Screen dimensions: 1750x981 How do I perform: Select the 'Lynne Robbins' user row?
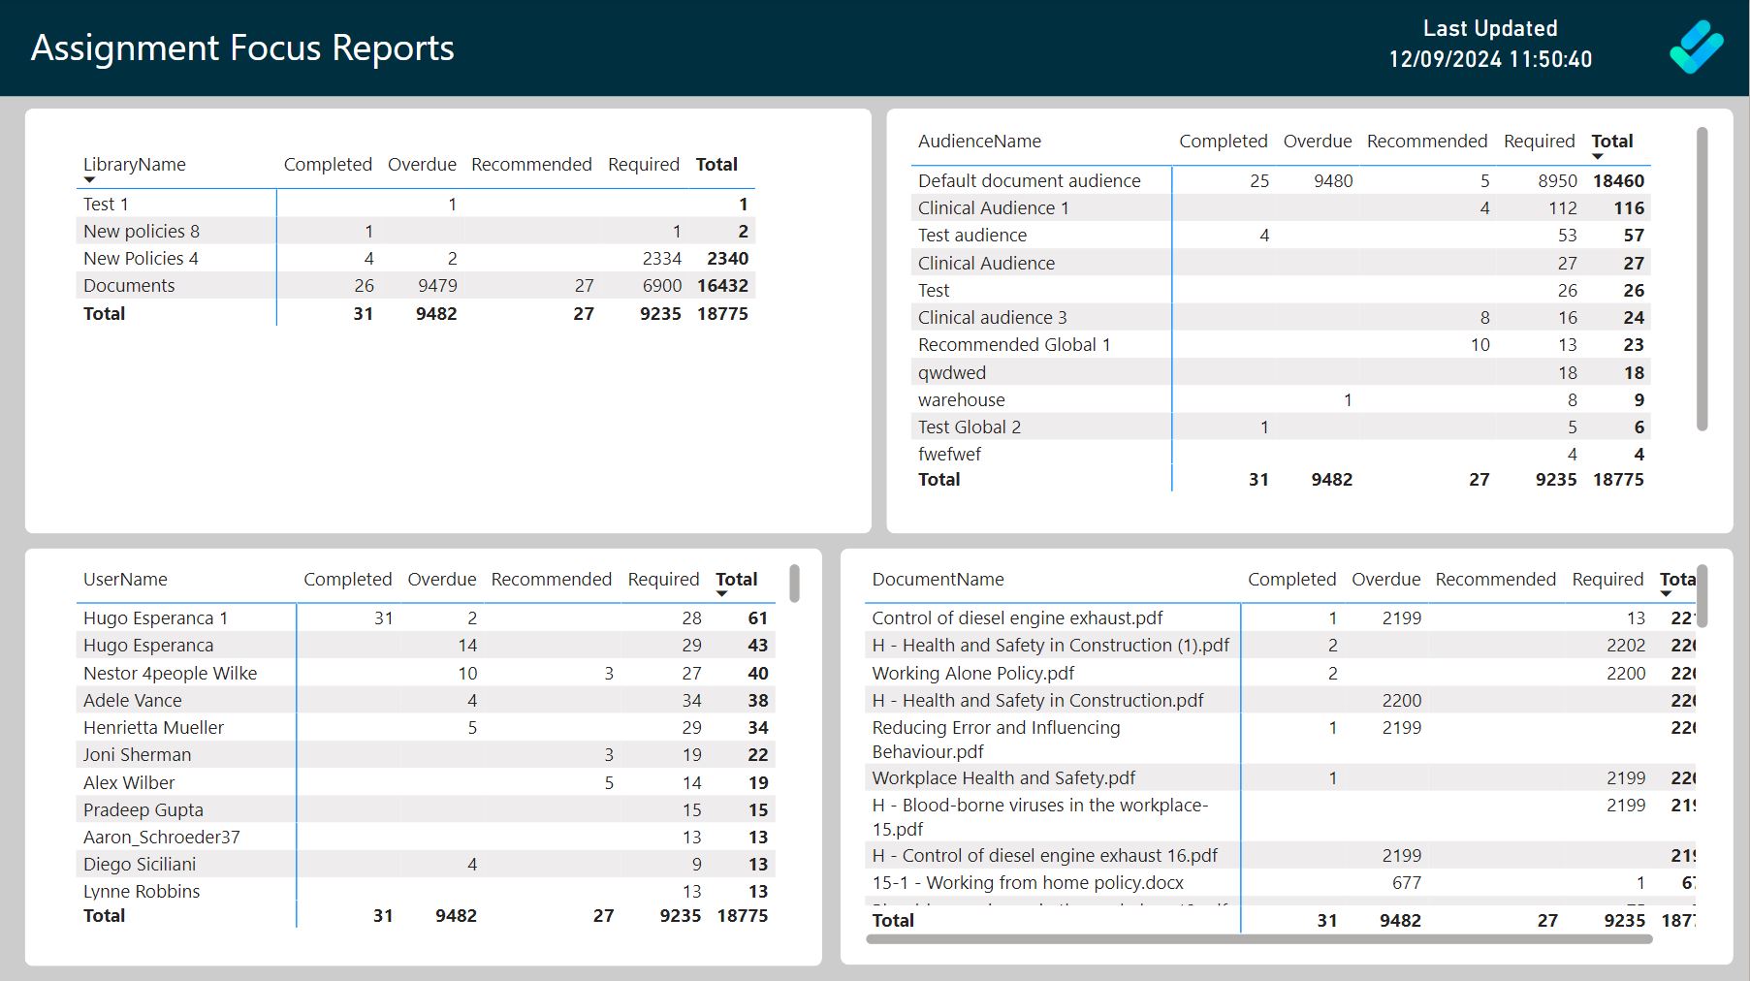click(426, 892)
